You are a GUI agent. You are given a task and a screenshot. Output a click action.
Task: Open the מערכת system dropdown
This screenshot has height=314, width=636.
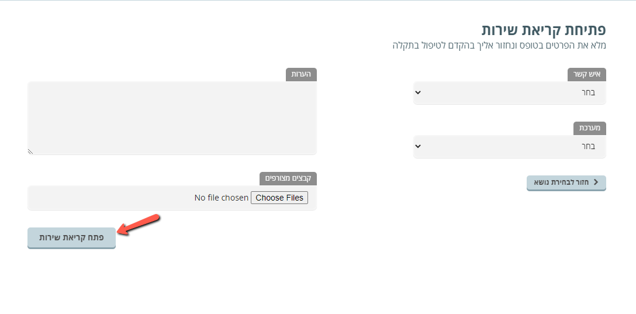510,146
